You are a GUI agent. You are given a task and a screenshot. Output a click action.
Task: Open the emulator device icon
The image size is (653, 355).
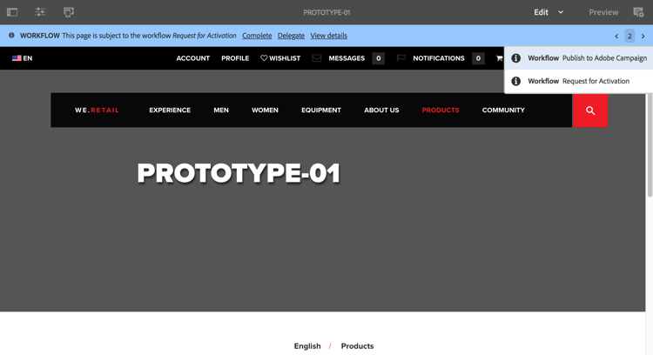pyautogui.click(x=69, y=12)
